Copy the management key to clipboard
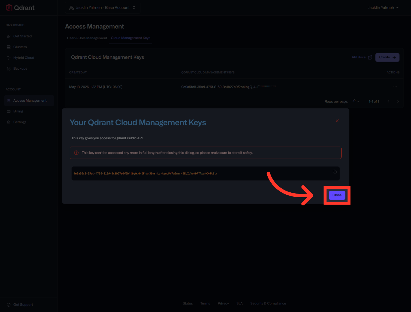 [335, 172]
